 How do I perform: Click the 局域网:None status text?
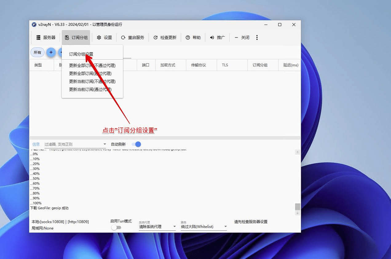42,228
